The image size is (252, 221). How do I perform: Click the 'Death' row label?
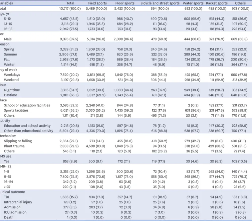tap(9, 217)
